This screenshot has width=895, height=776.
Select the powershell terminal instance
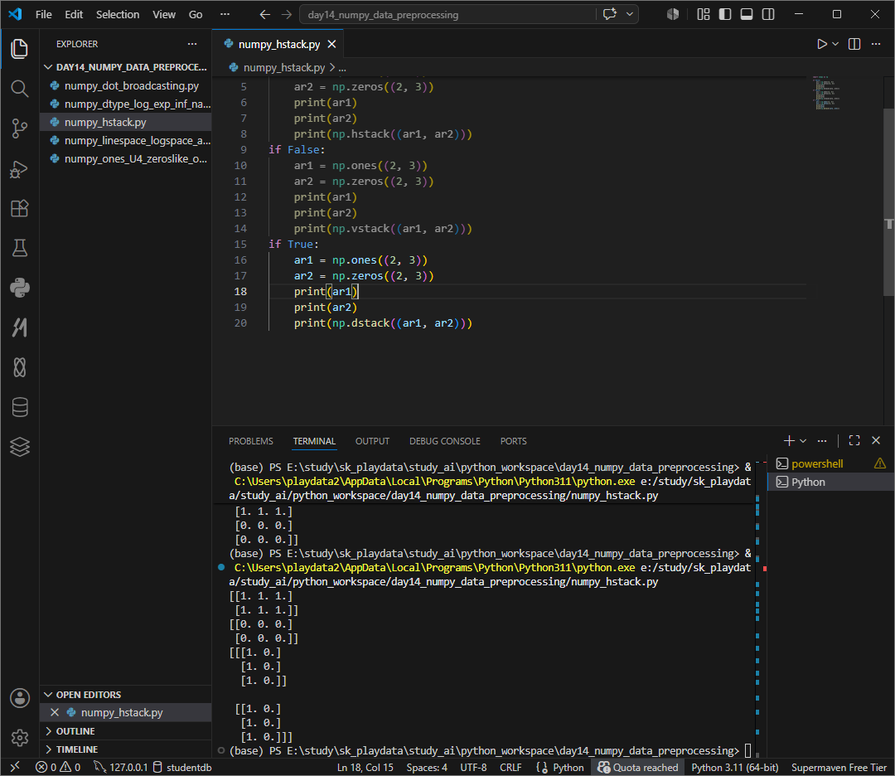coord(830,463)
